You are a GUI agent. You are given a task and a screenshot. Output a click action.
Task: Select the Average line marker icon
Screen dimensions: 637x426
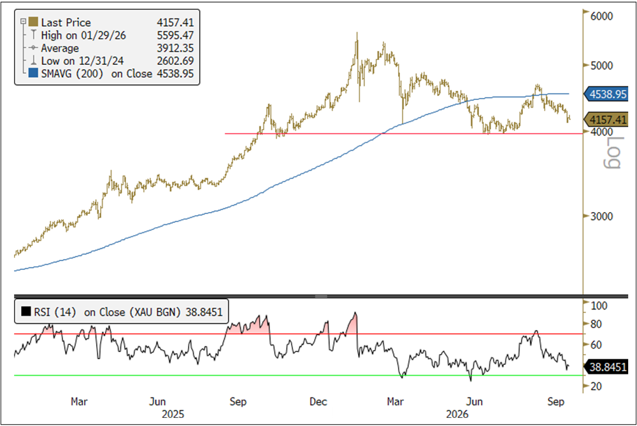click(x=33, y=48)
